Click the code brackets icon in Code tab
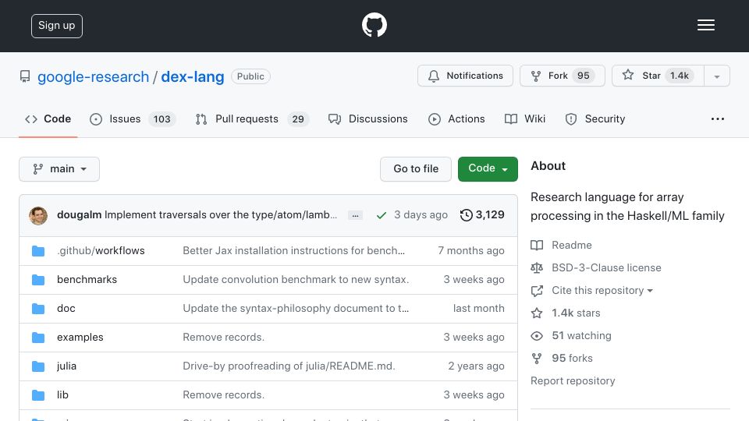749x421 pixels. [x=31, y=119]
